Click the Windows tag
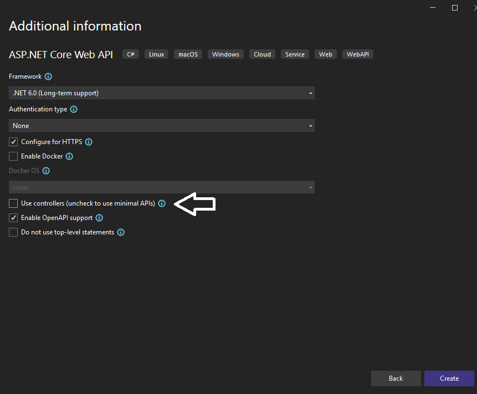The image size is (477, 394). tap(225, 54)
